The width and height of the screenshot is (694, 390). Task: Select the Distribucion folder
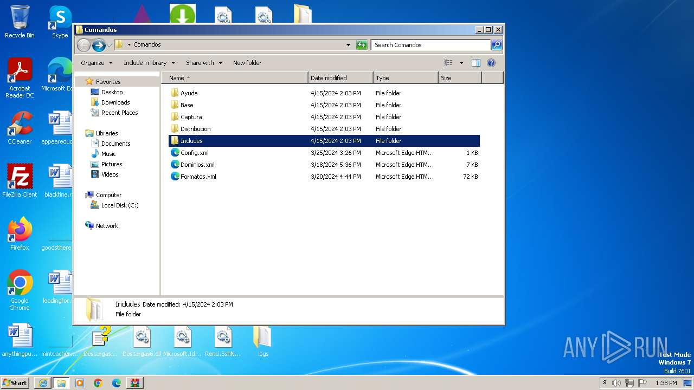click(324, 129)
